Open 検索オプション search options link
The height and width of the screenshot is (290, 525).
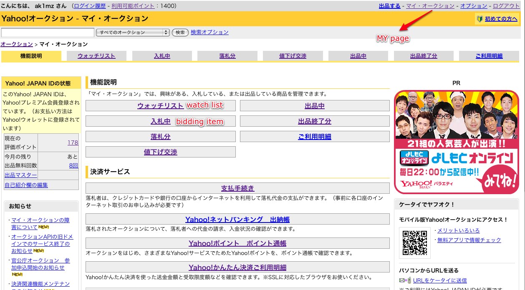209,32
